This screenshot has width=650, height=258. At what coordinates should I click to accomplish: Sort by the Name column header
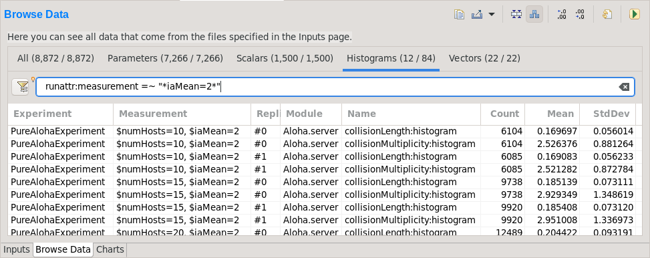point(412,114)
